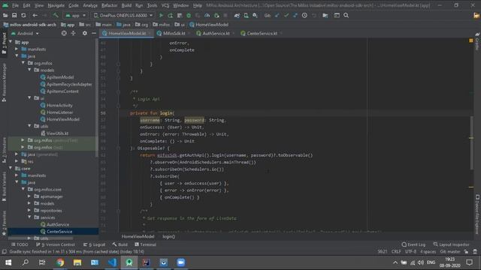This screenshot has height=270, width=481.
Task: Collapse the app module in the tree
Action: (x=11, y=42)
